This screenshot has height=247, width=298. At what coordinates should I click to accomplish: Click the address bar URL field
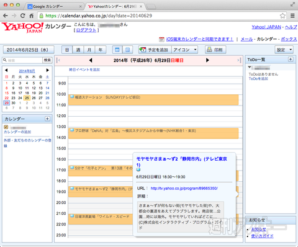pos(160,16)
